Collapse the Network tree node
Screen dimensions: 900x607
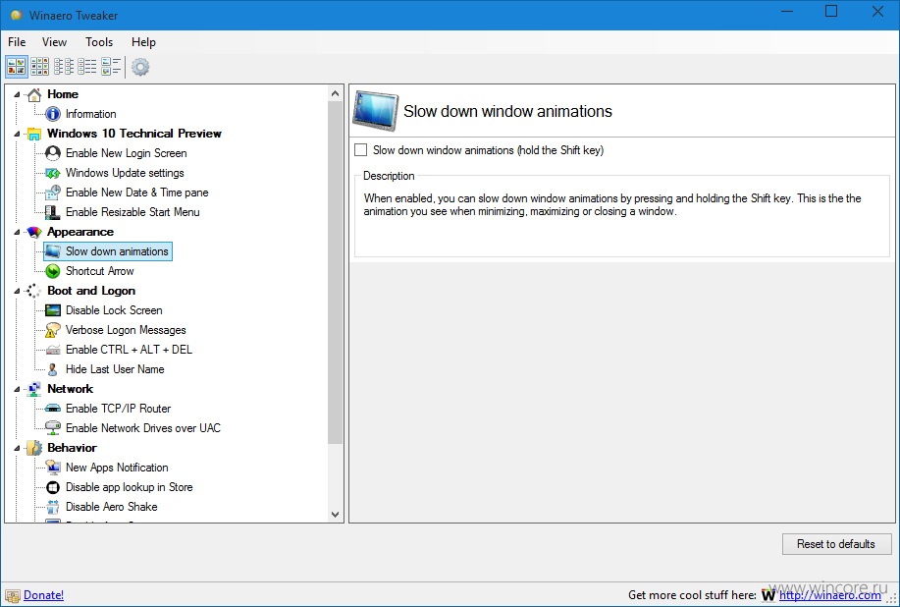click(x=18, y=389)
